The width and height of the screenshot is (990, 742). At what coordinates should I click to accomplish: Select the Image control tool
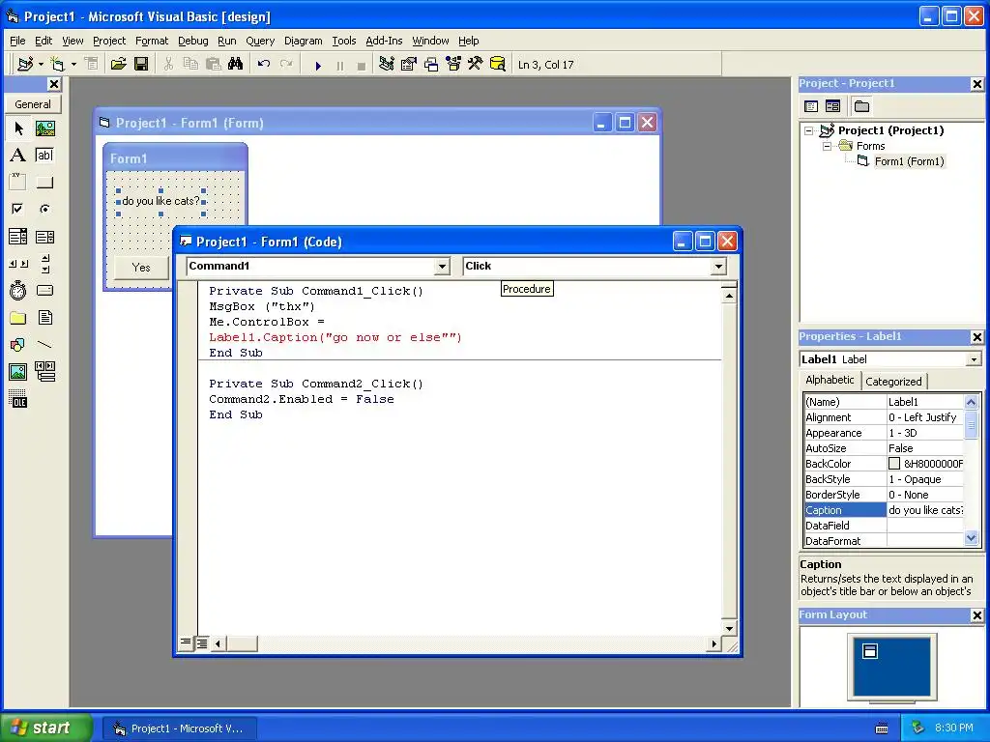[x=18, y=372]
